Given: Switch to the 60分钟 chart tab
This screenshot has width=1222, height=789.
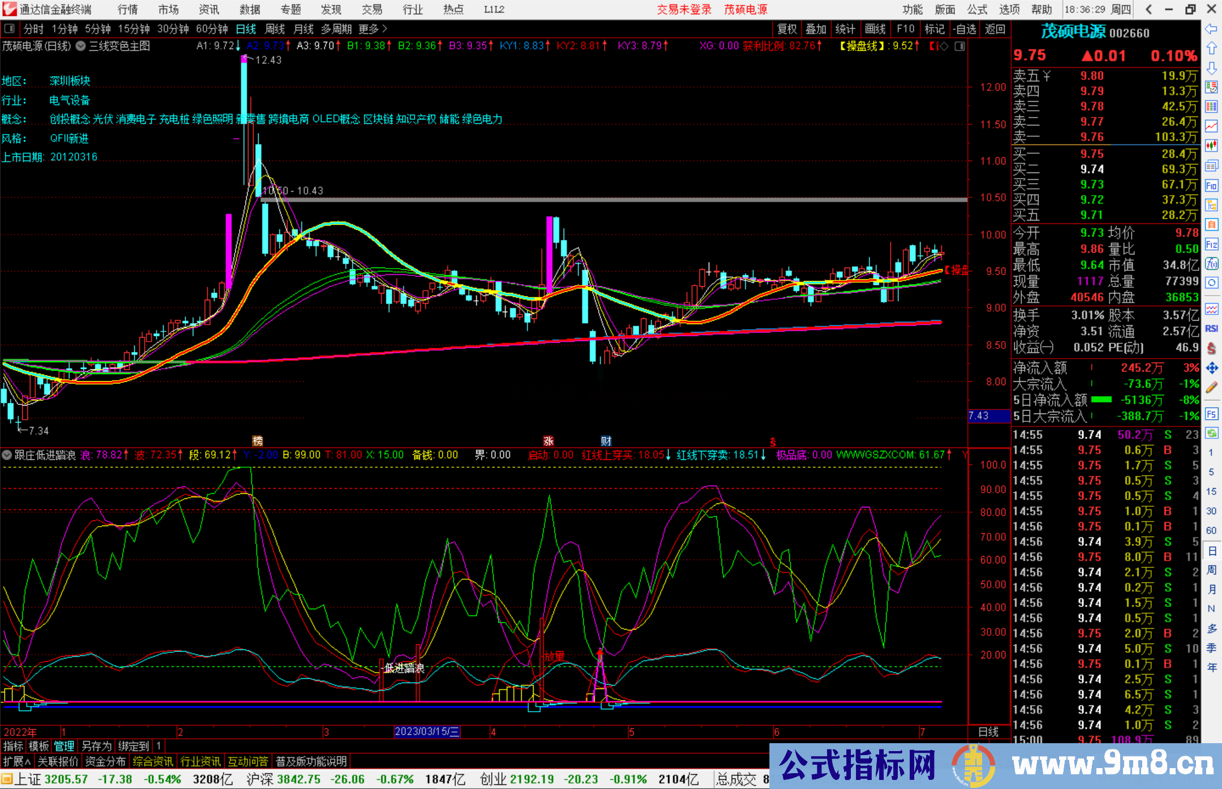Looking at the screenshot, I should click(x=212, y=29).
